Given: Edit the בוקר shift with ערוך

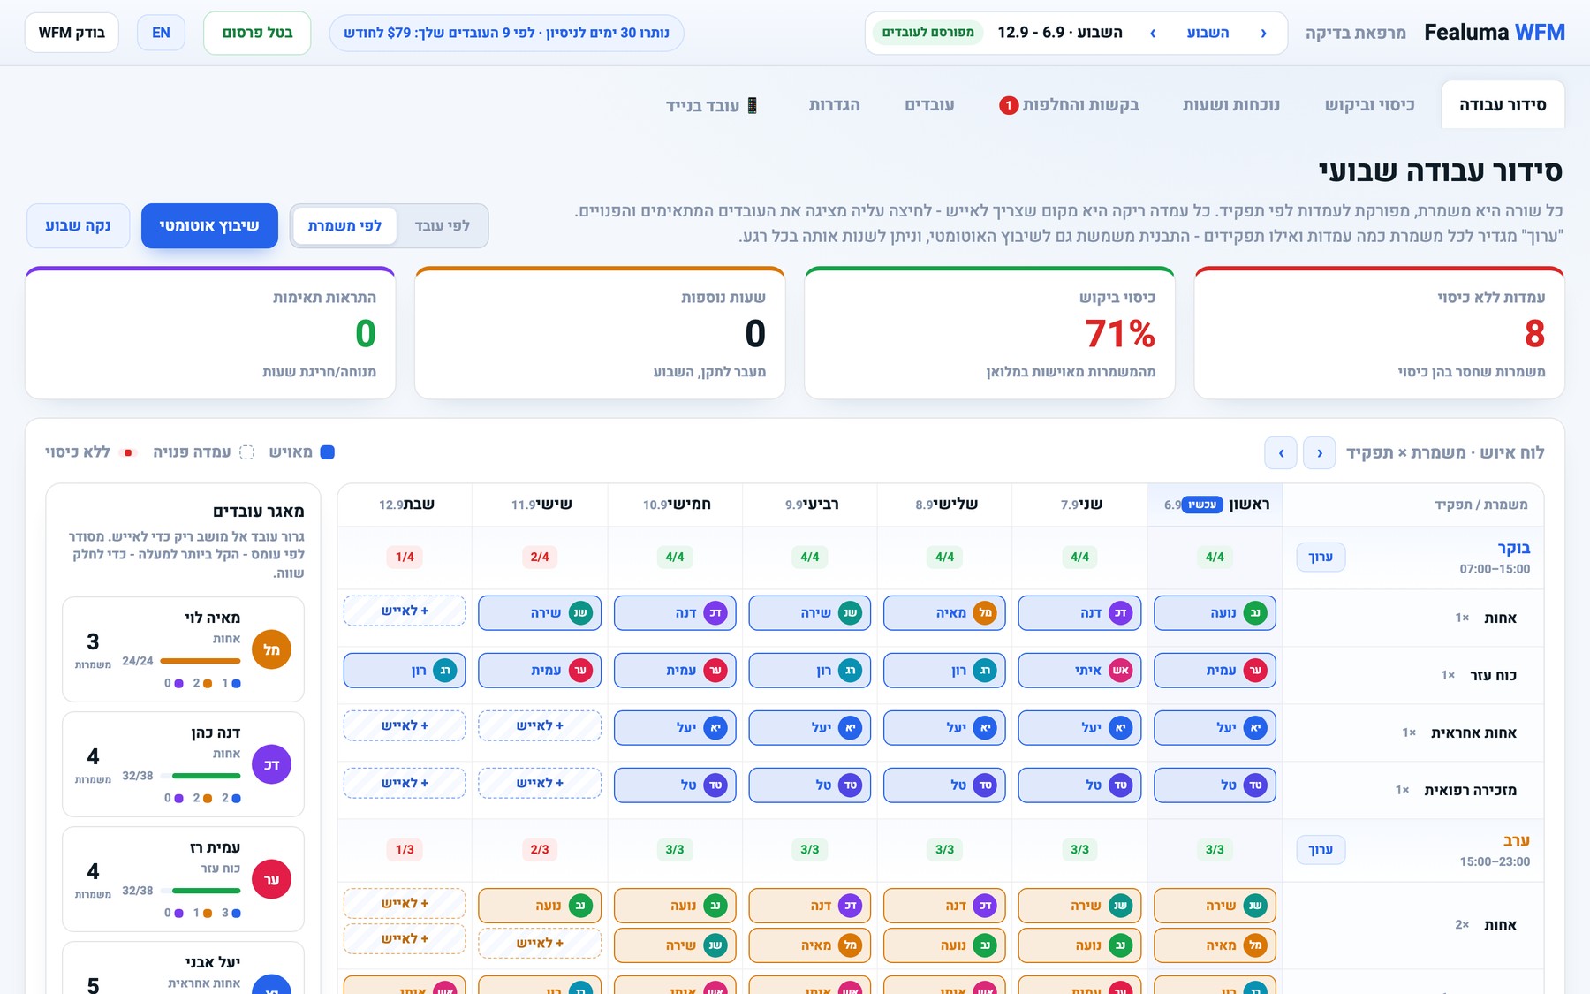Looking at the screenshot, I should [x=1321, y=558].
